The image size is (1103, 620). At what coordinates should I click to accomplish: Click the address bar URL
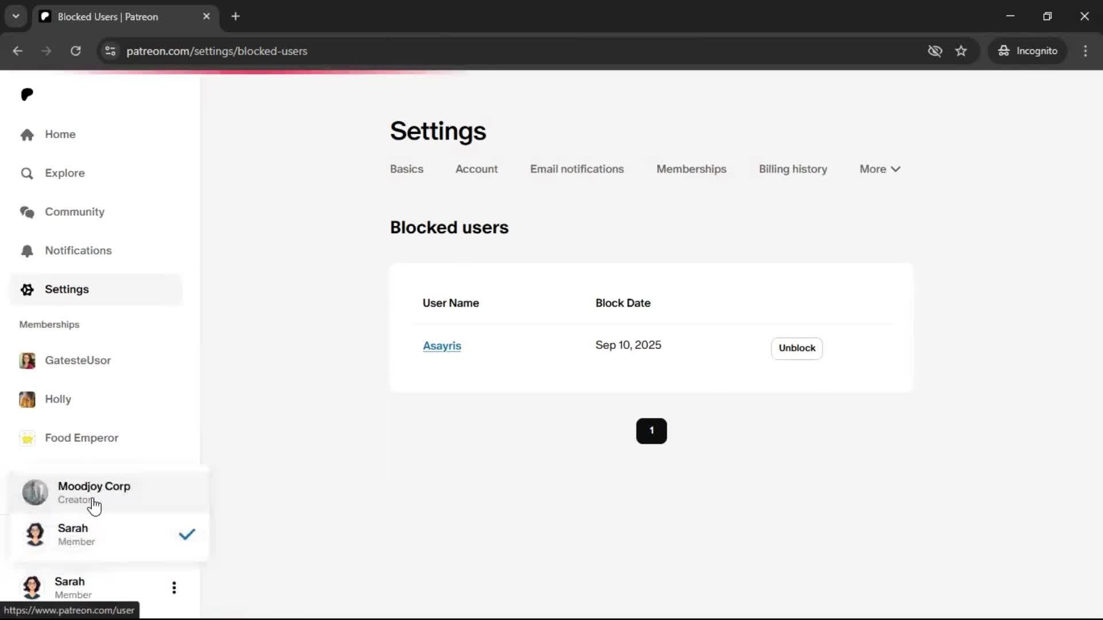[x=217, y=51]
